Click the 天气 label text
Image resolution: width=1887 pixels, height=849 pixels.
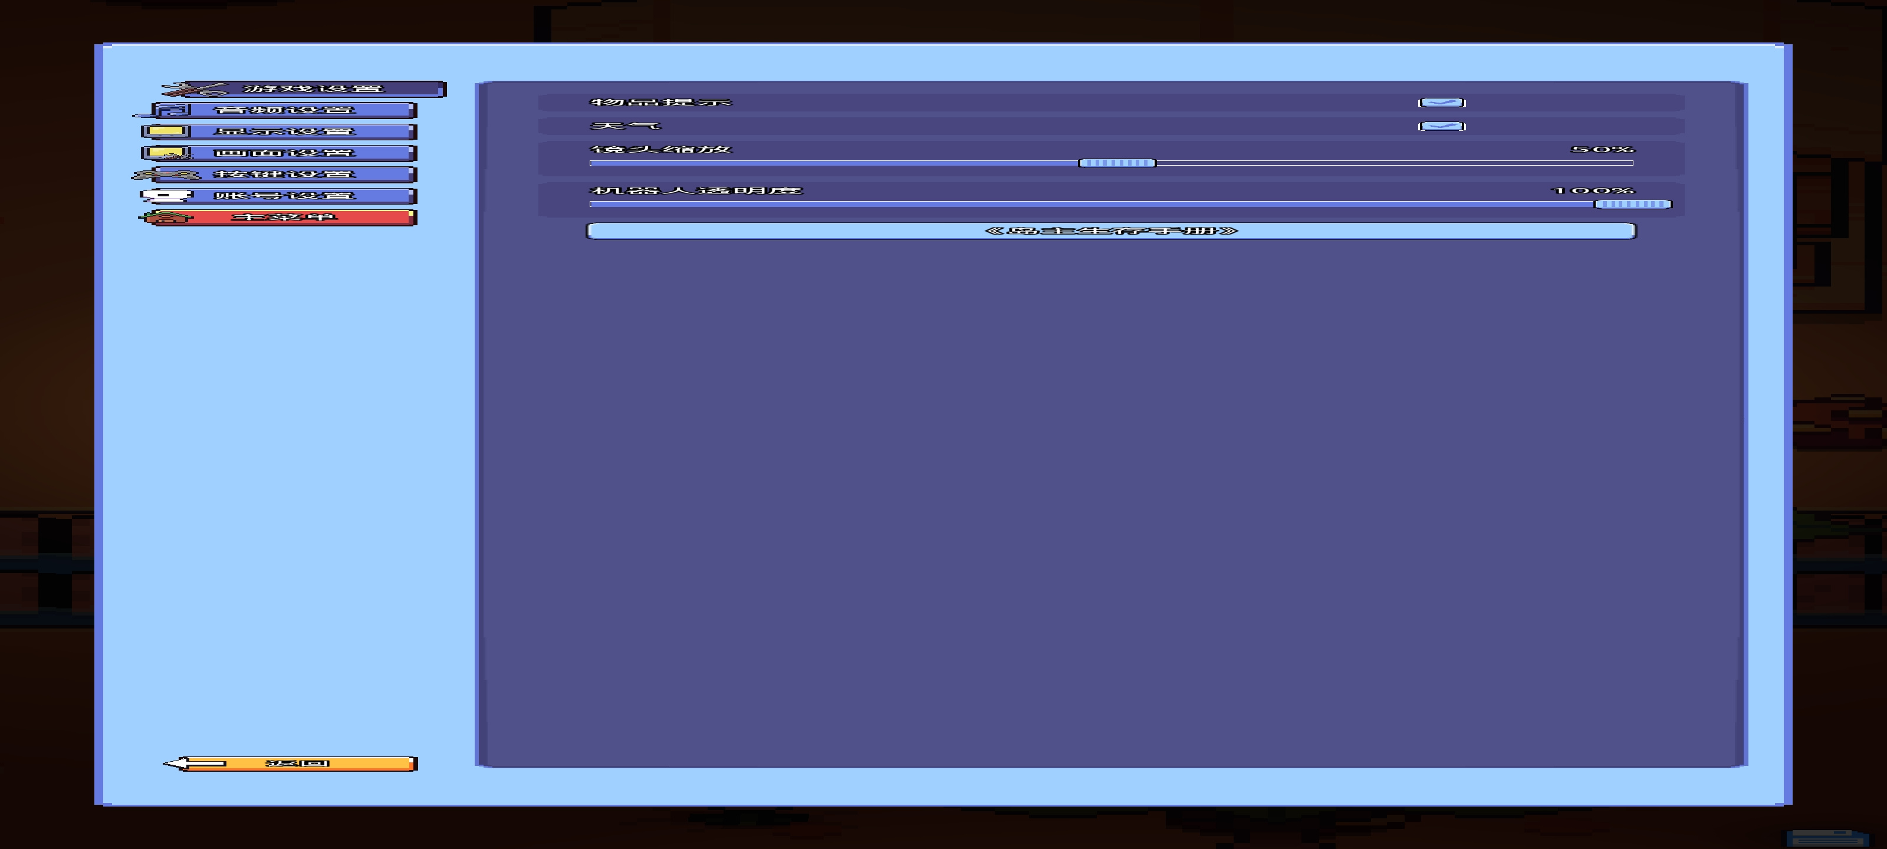tap(625, 126)
